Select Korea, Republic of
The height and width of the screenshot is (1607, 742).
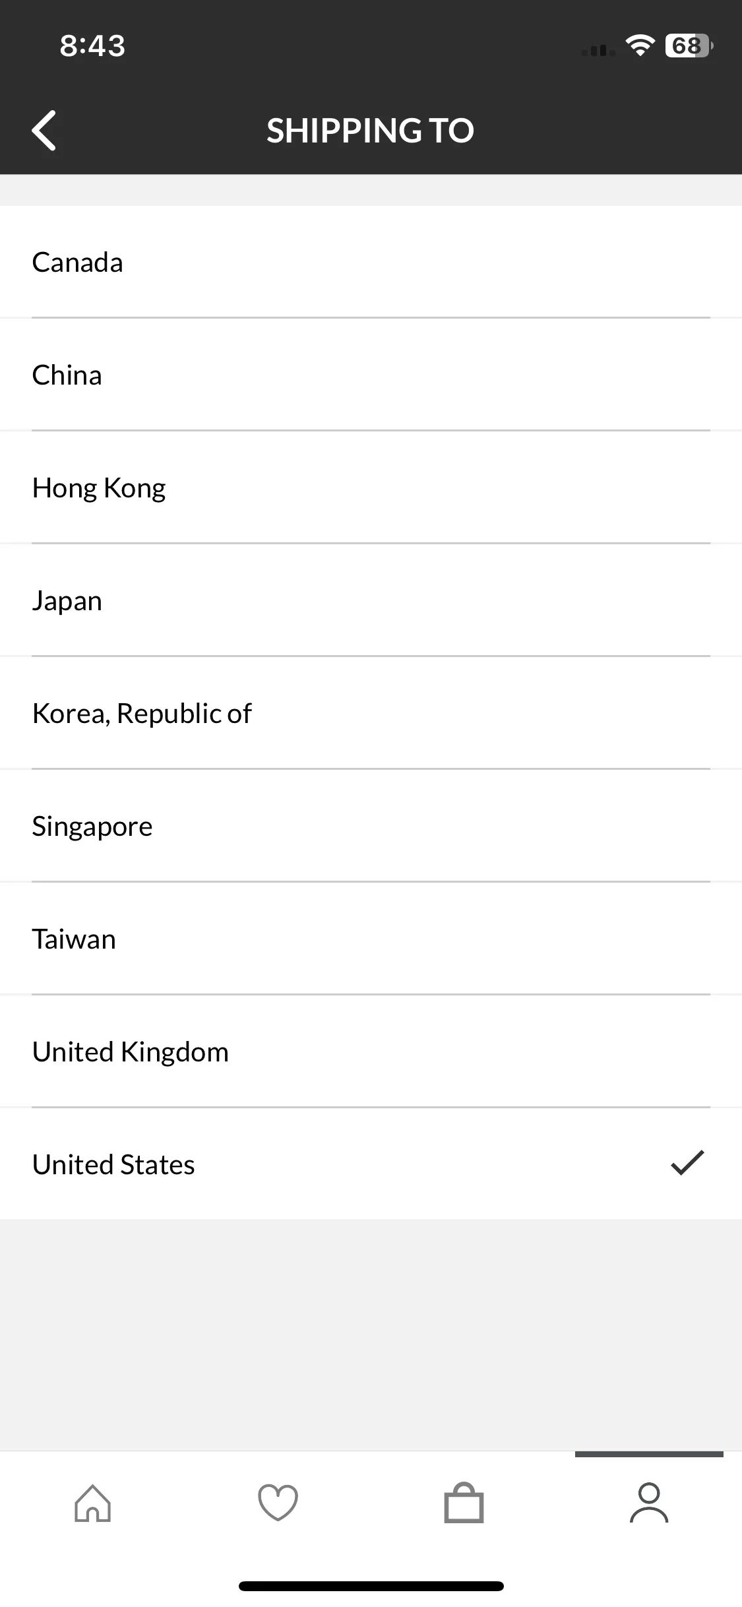pos(371,713)
